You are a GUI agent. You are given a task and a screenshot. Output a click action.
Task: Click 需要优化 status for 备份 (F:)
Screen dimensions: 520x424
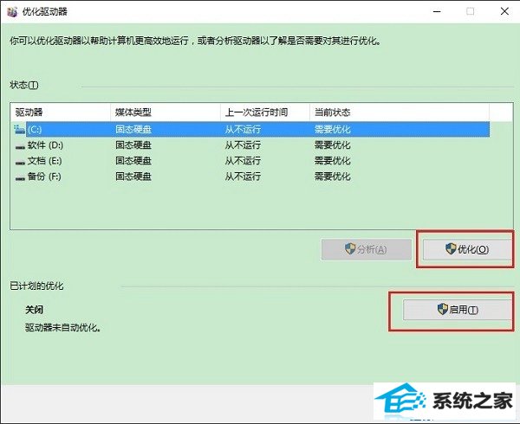[332, 177]
